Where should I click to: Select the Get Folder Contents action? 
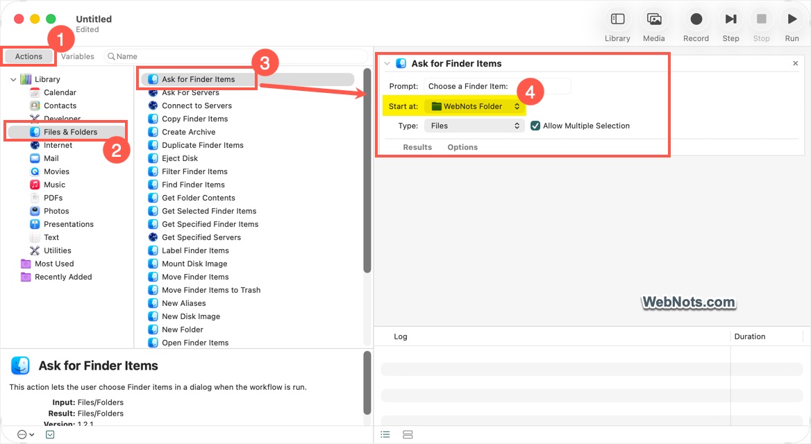click(x=198, y=198)
